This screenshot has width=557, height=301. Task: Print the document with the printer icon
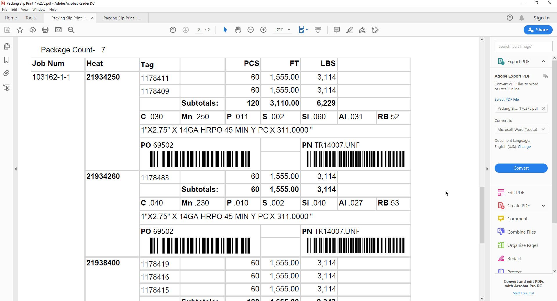pyautogui.click(x=45, y=30)
